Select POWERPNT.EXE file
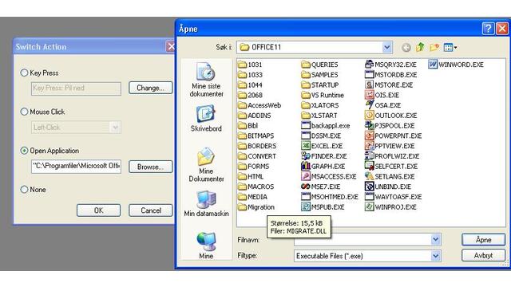The image size is (511, 287). (x=393, y=136)
